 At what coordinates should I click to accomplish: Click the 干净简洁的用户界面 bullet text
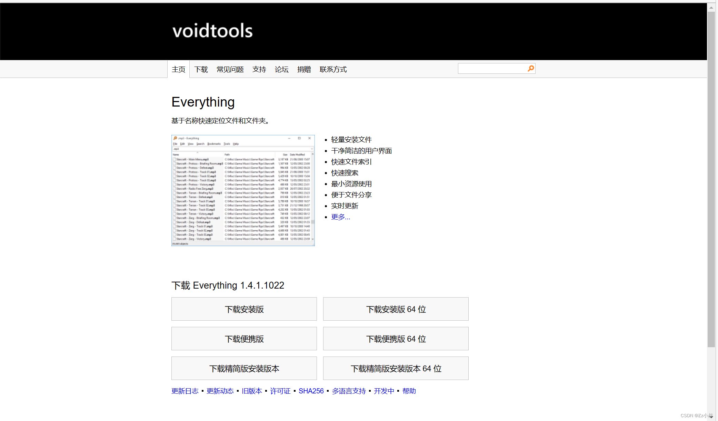pyautogui.click(x=361, y=151)
